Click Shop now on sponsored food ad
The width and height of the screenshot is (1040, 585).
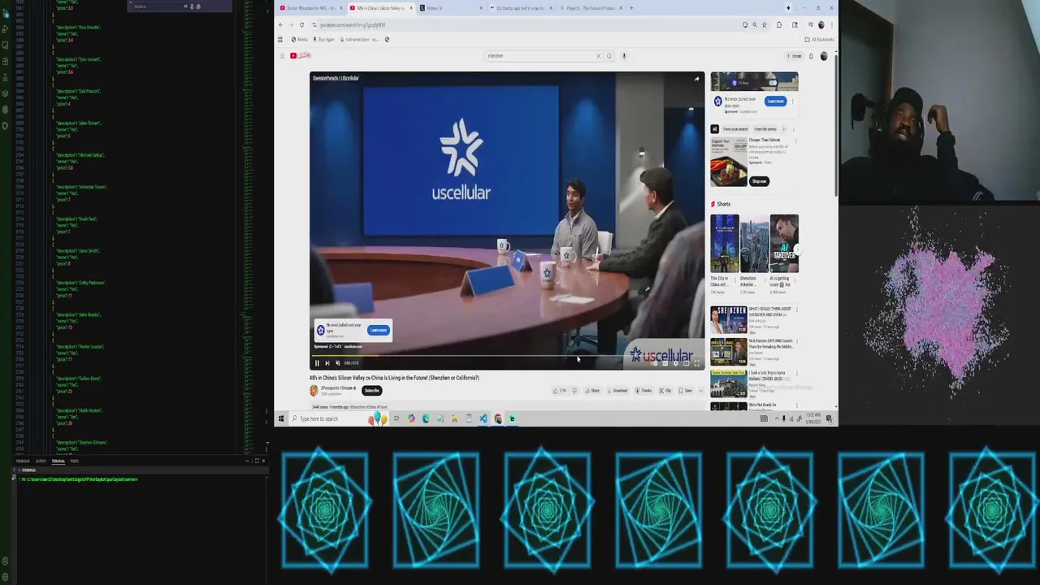click(759, 181)
